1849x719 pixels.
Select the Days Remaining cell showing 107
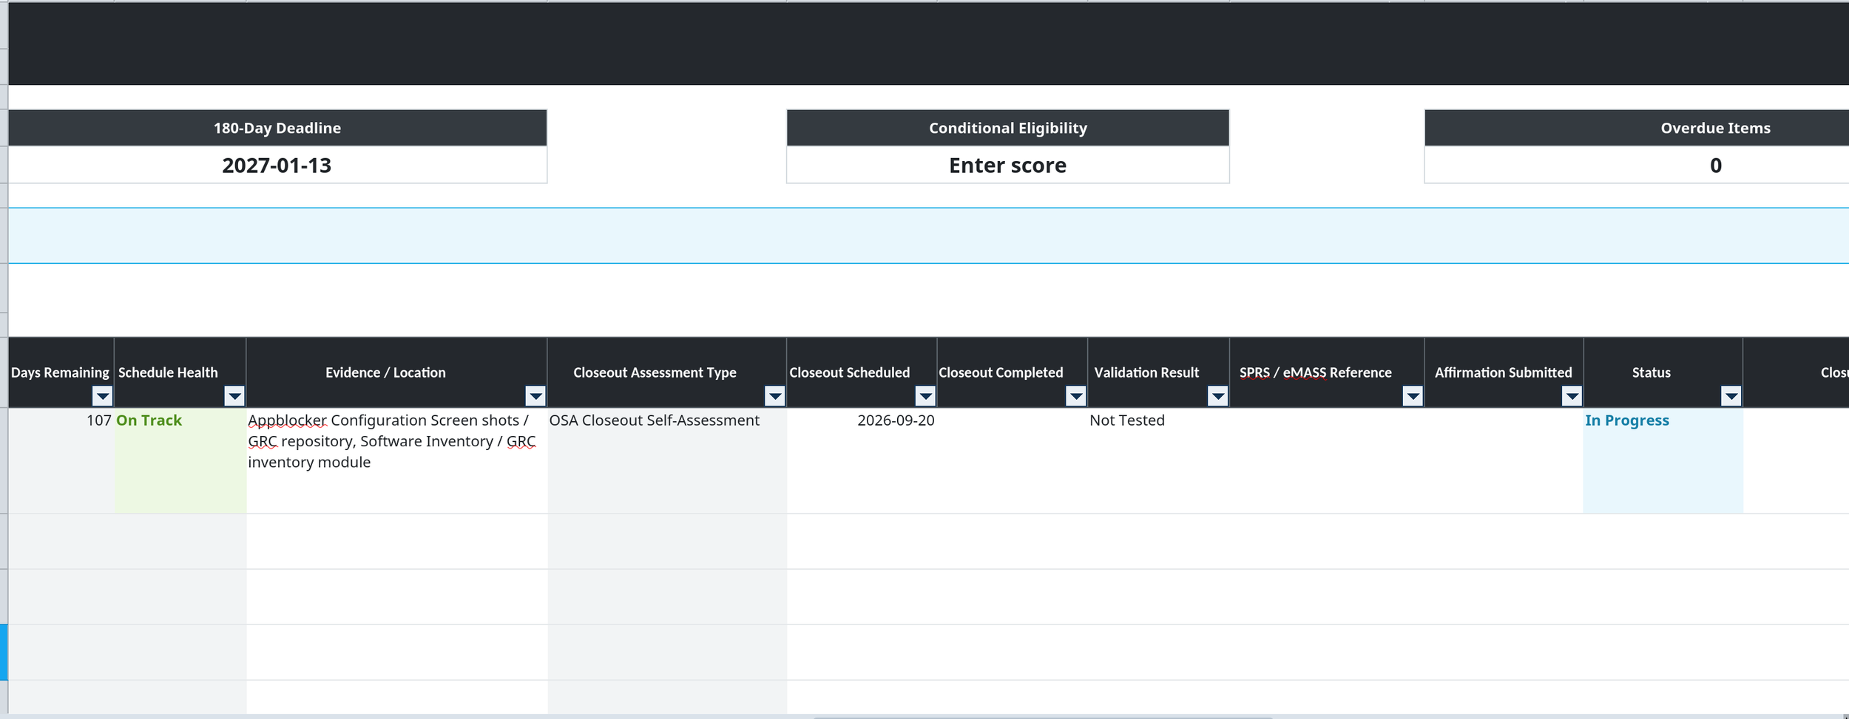pyautogui.click(x=61, y=460)
